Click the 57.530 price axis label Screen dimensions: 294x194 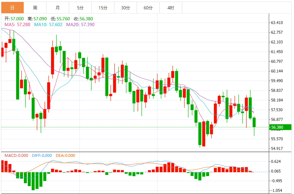point(277,110)
